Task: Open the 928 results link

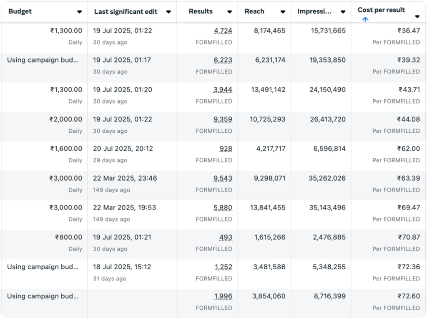Action: coord(226,149)
